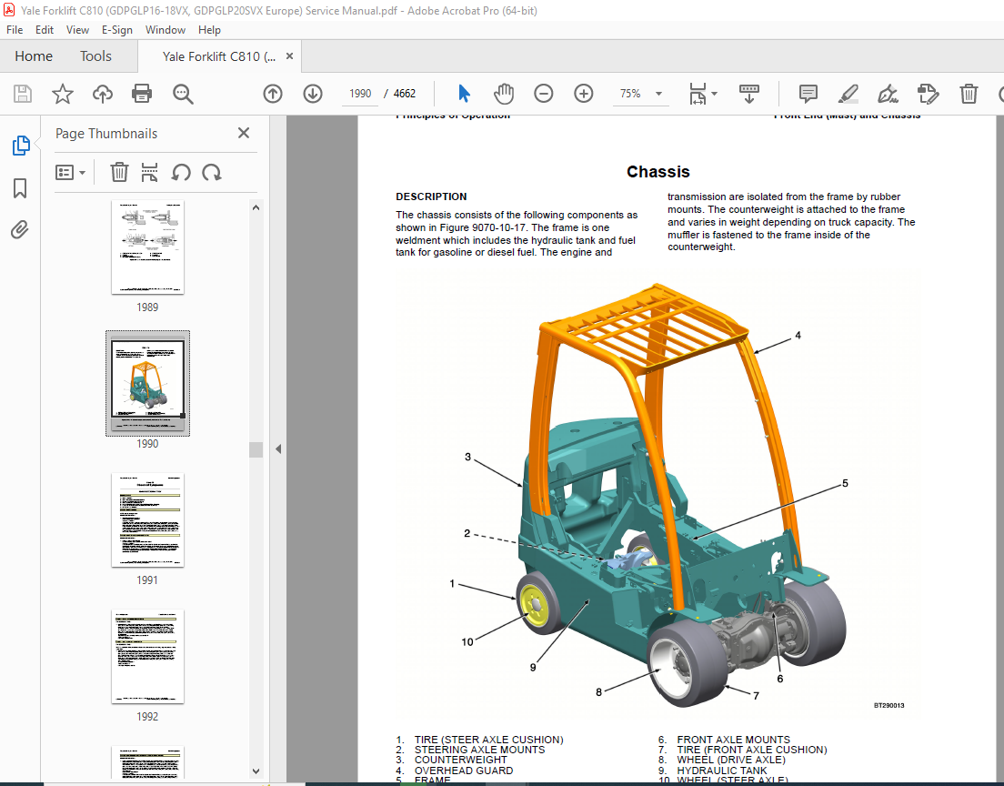Open the Fill and Sign tool

889,94
